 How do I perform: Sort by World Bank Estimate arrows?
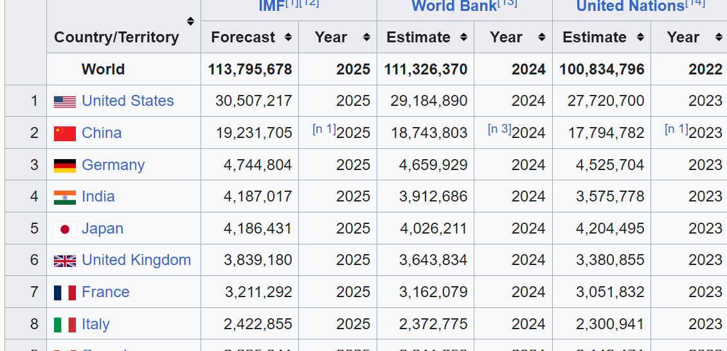pyautogui.click(x=463, y=37)
